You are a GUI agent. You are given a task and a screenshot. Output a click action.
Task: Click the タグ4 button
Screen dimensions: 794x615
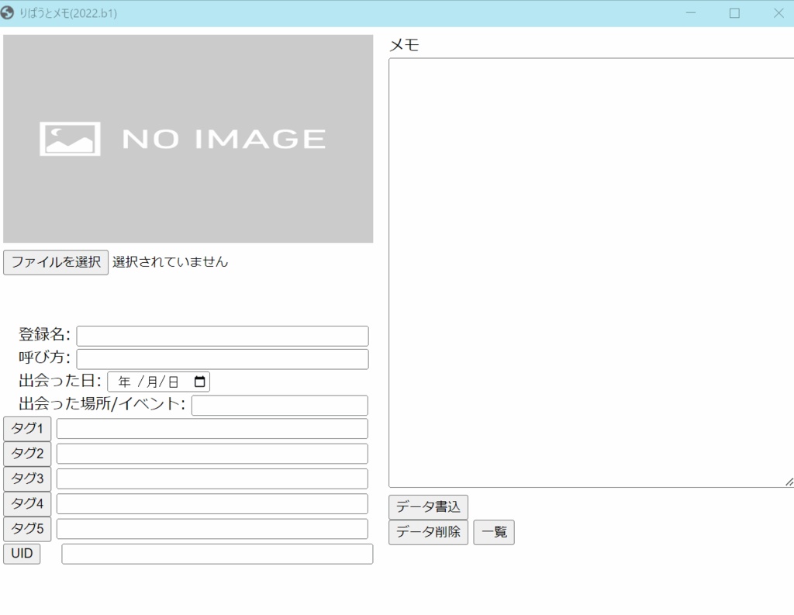(27, 504)
